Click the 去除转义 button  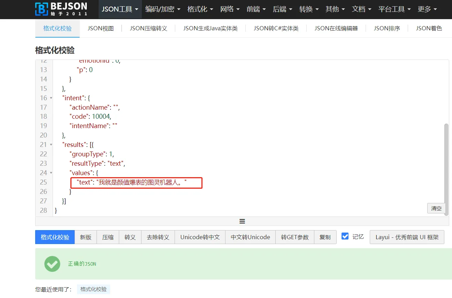[x=158, y=237]
